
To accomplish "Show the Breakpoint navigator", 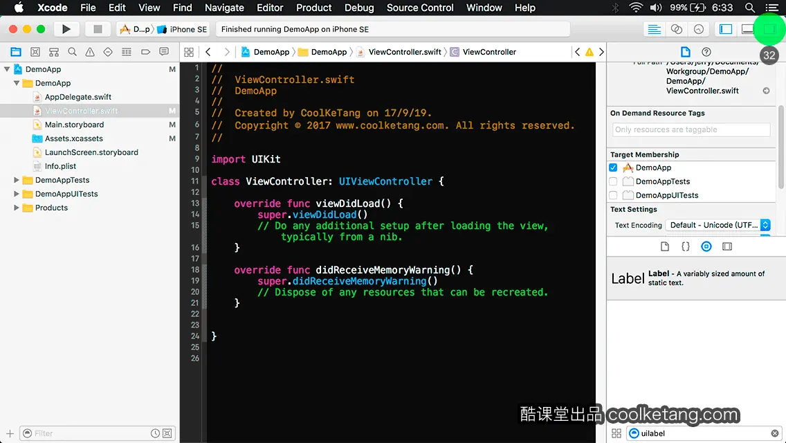I will (x=145, y=52).
